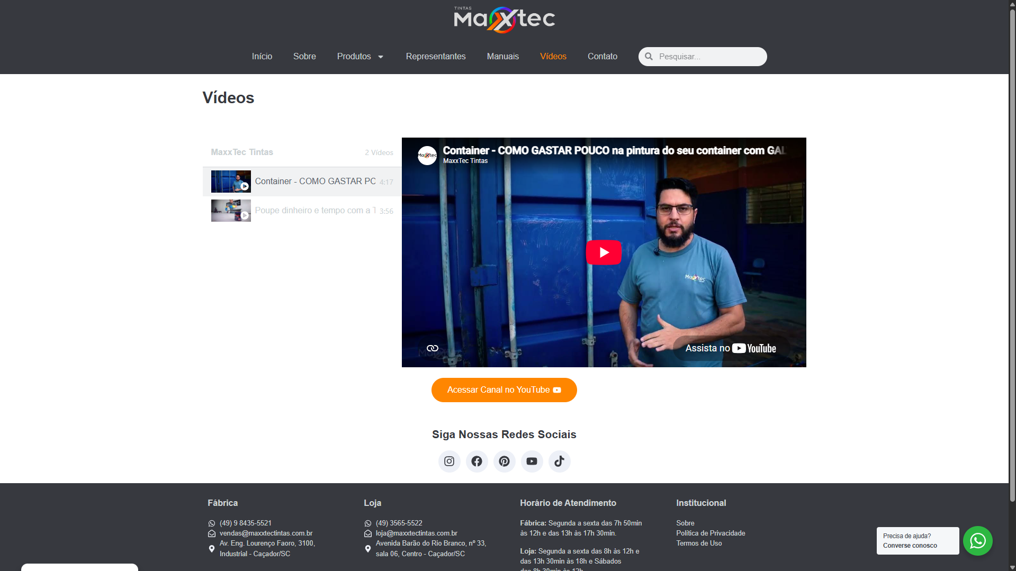Open Termos de Uso link
Viewport: 1016px width, 571px height.
tap(699, 543)
